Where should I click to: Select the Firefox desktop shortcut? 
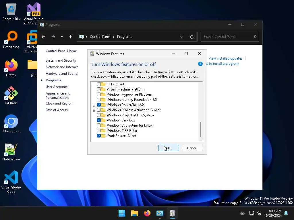click(11, 68)
